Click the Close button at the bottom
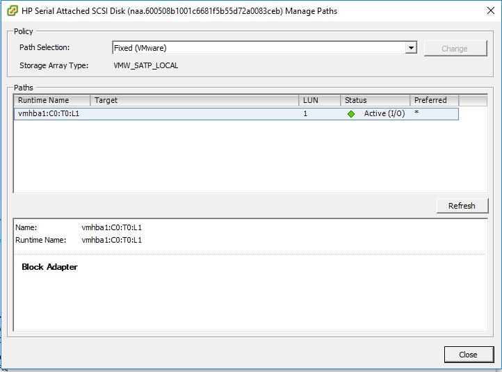The height and width of the screenshot is (372, 502). tap(469, 355)
